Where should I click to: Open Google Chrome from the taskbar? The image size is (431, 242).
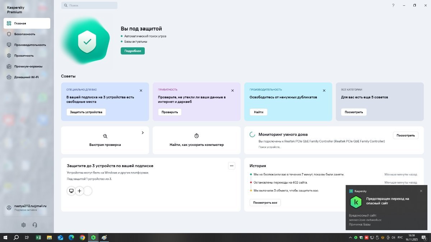pos(82,237)
